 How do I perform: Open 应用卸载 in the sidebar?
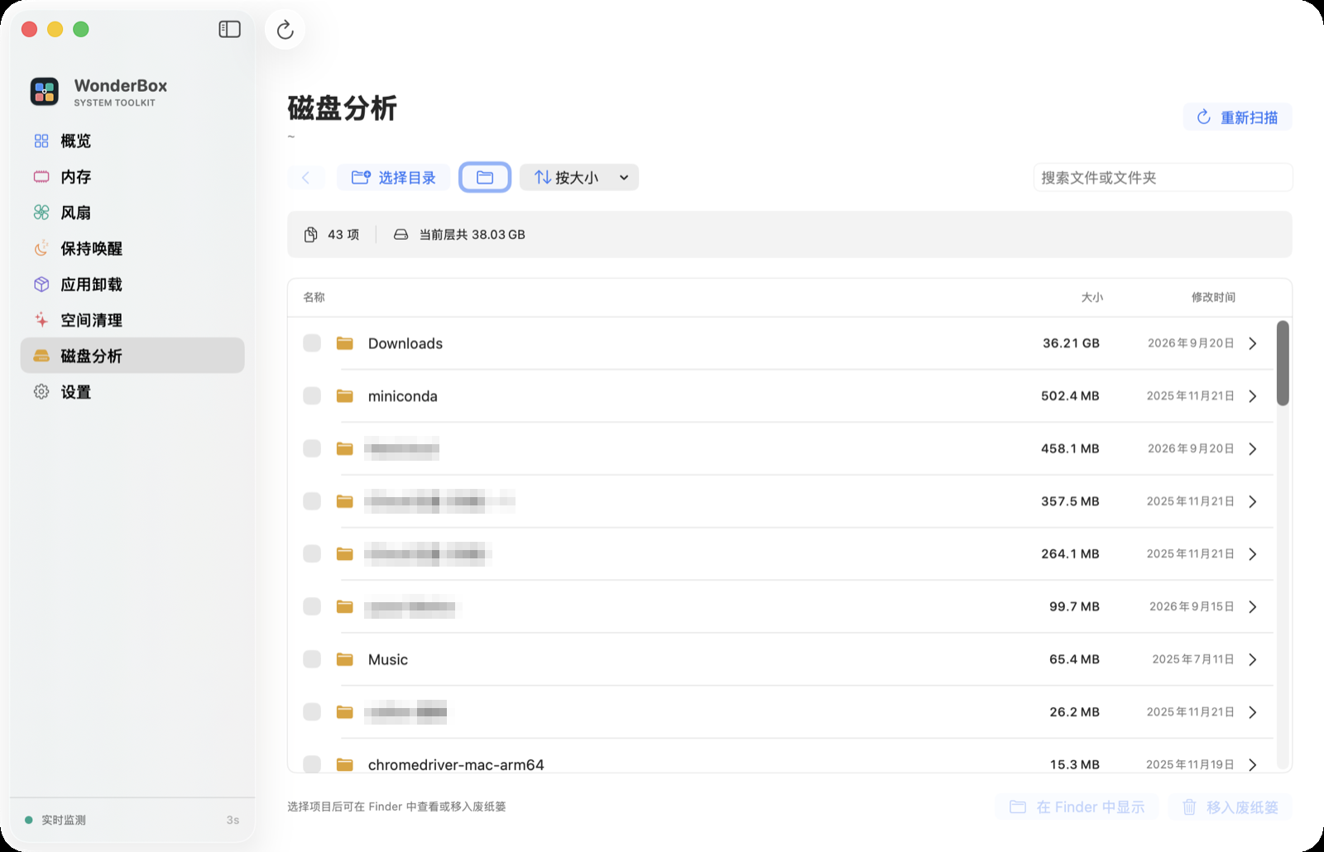[132, 285]
